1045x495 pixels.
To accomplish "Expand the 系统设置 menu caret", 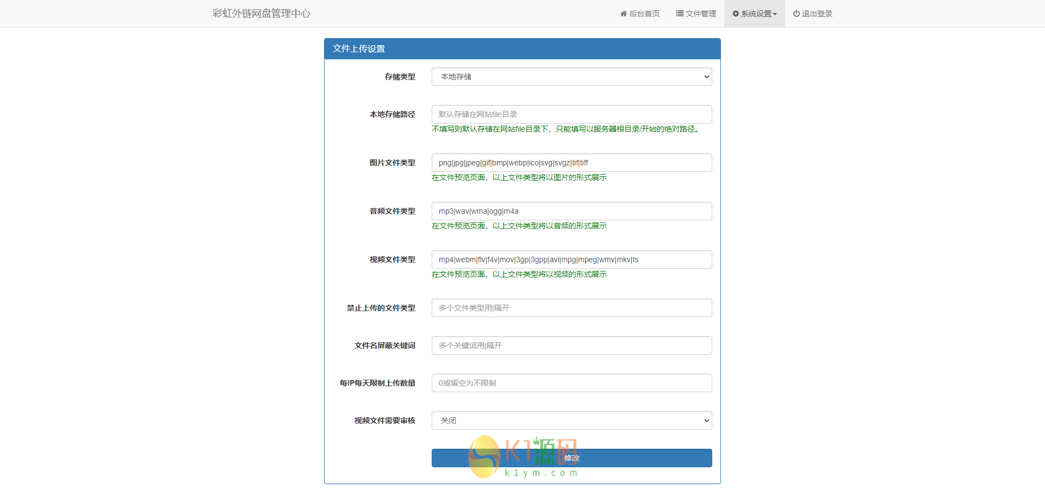I will coord(775,14).
